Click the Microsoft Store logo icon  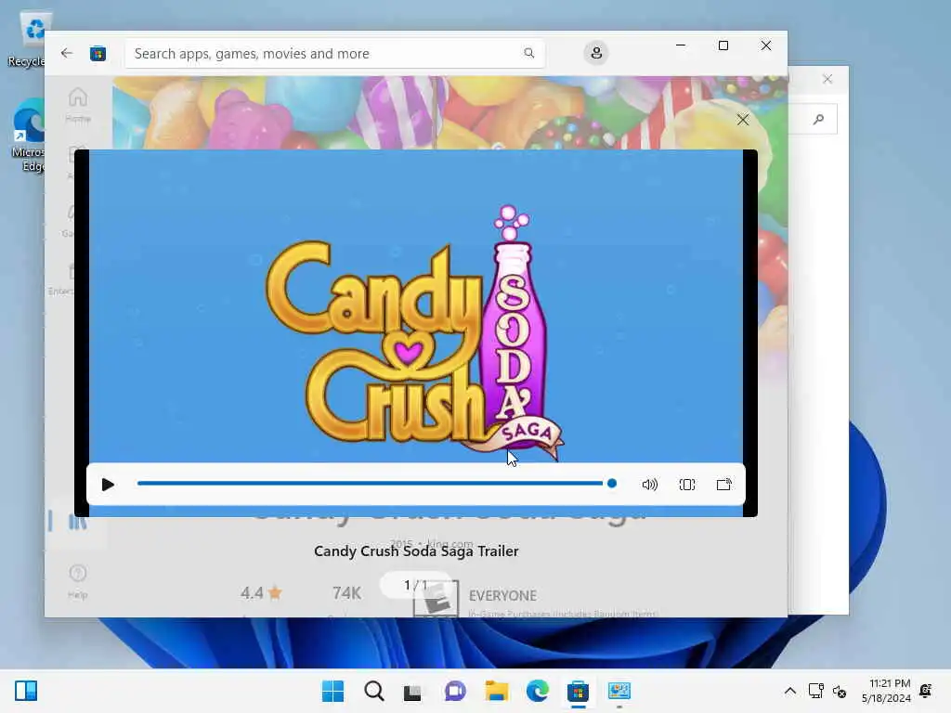coord(98,53)
